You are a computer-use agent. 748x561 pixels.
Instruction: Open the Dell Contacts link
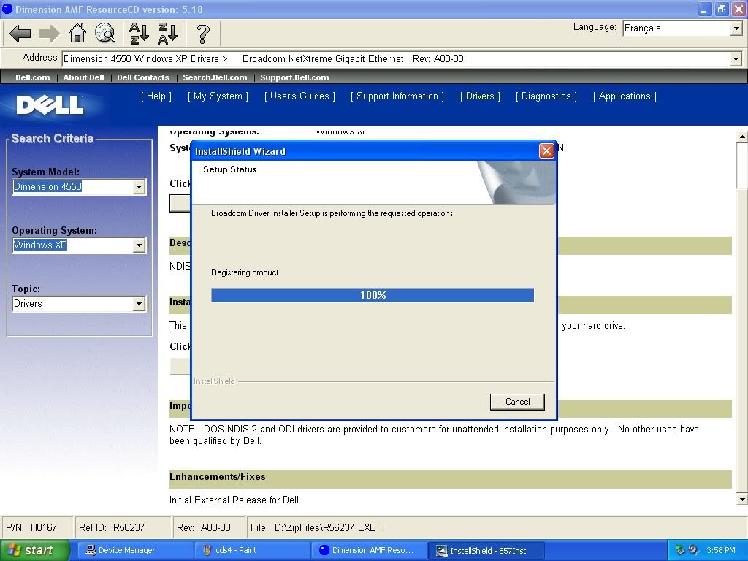tap(143, 77)
